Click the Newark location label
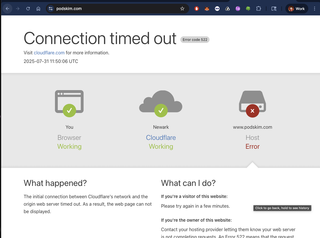 click(161, 127)
